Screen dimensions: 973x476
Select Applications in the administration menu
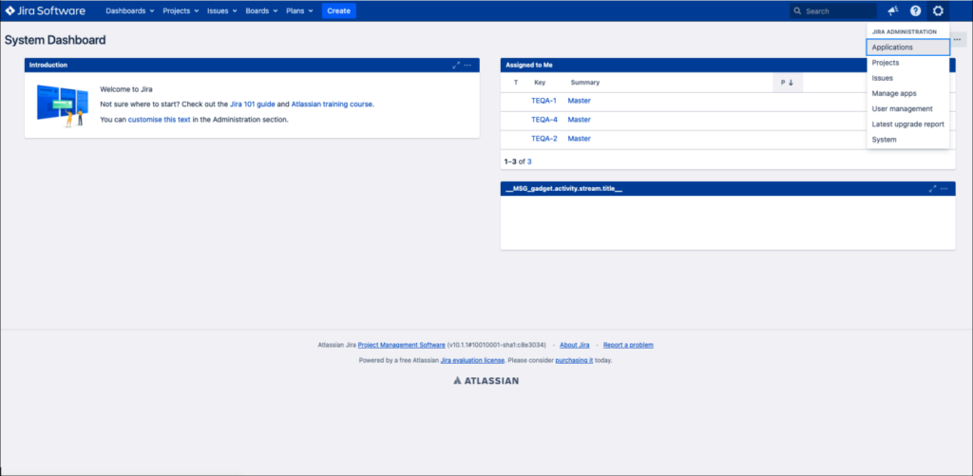pyautogui.click(x=907, y=48)
